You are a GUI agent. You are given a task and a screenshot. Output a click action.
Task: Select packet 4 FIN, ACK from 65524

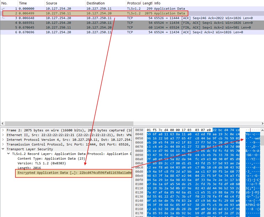click(132, 23)
